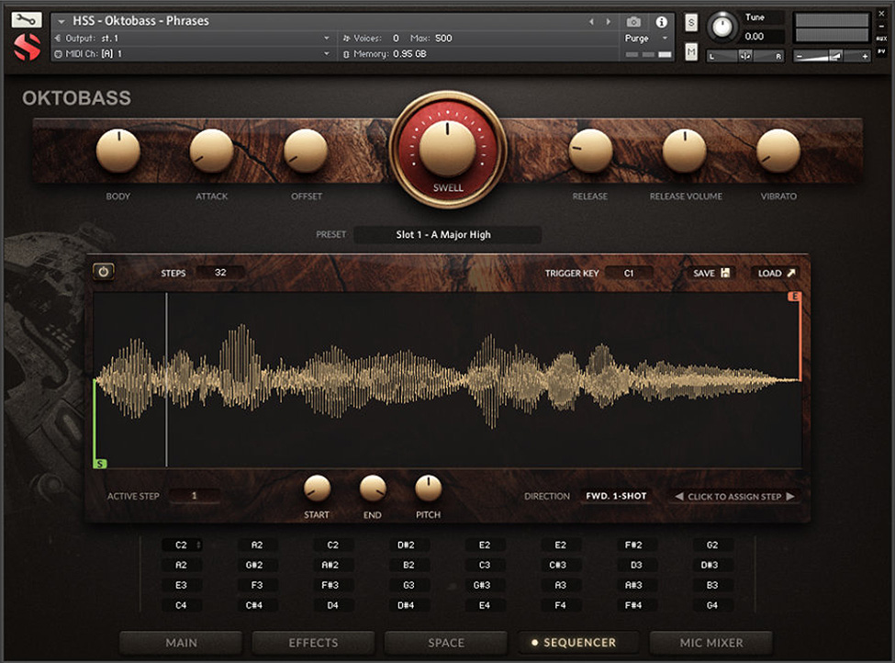Select the SEQUENCER tab
The image size is (895, 663).
click(x=578, y=643)
